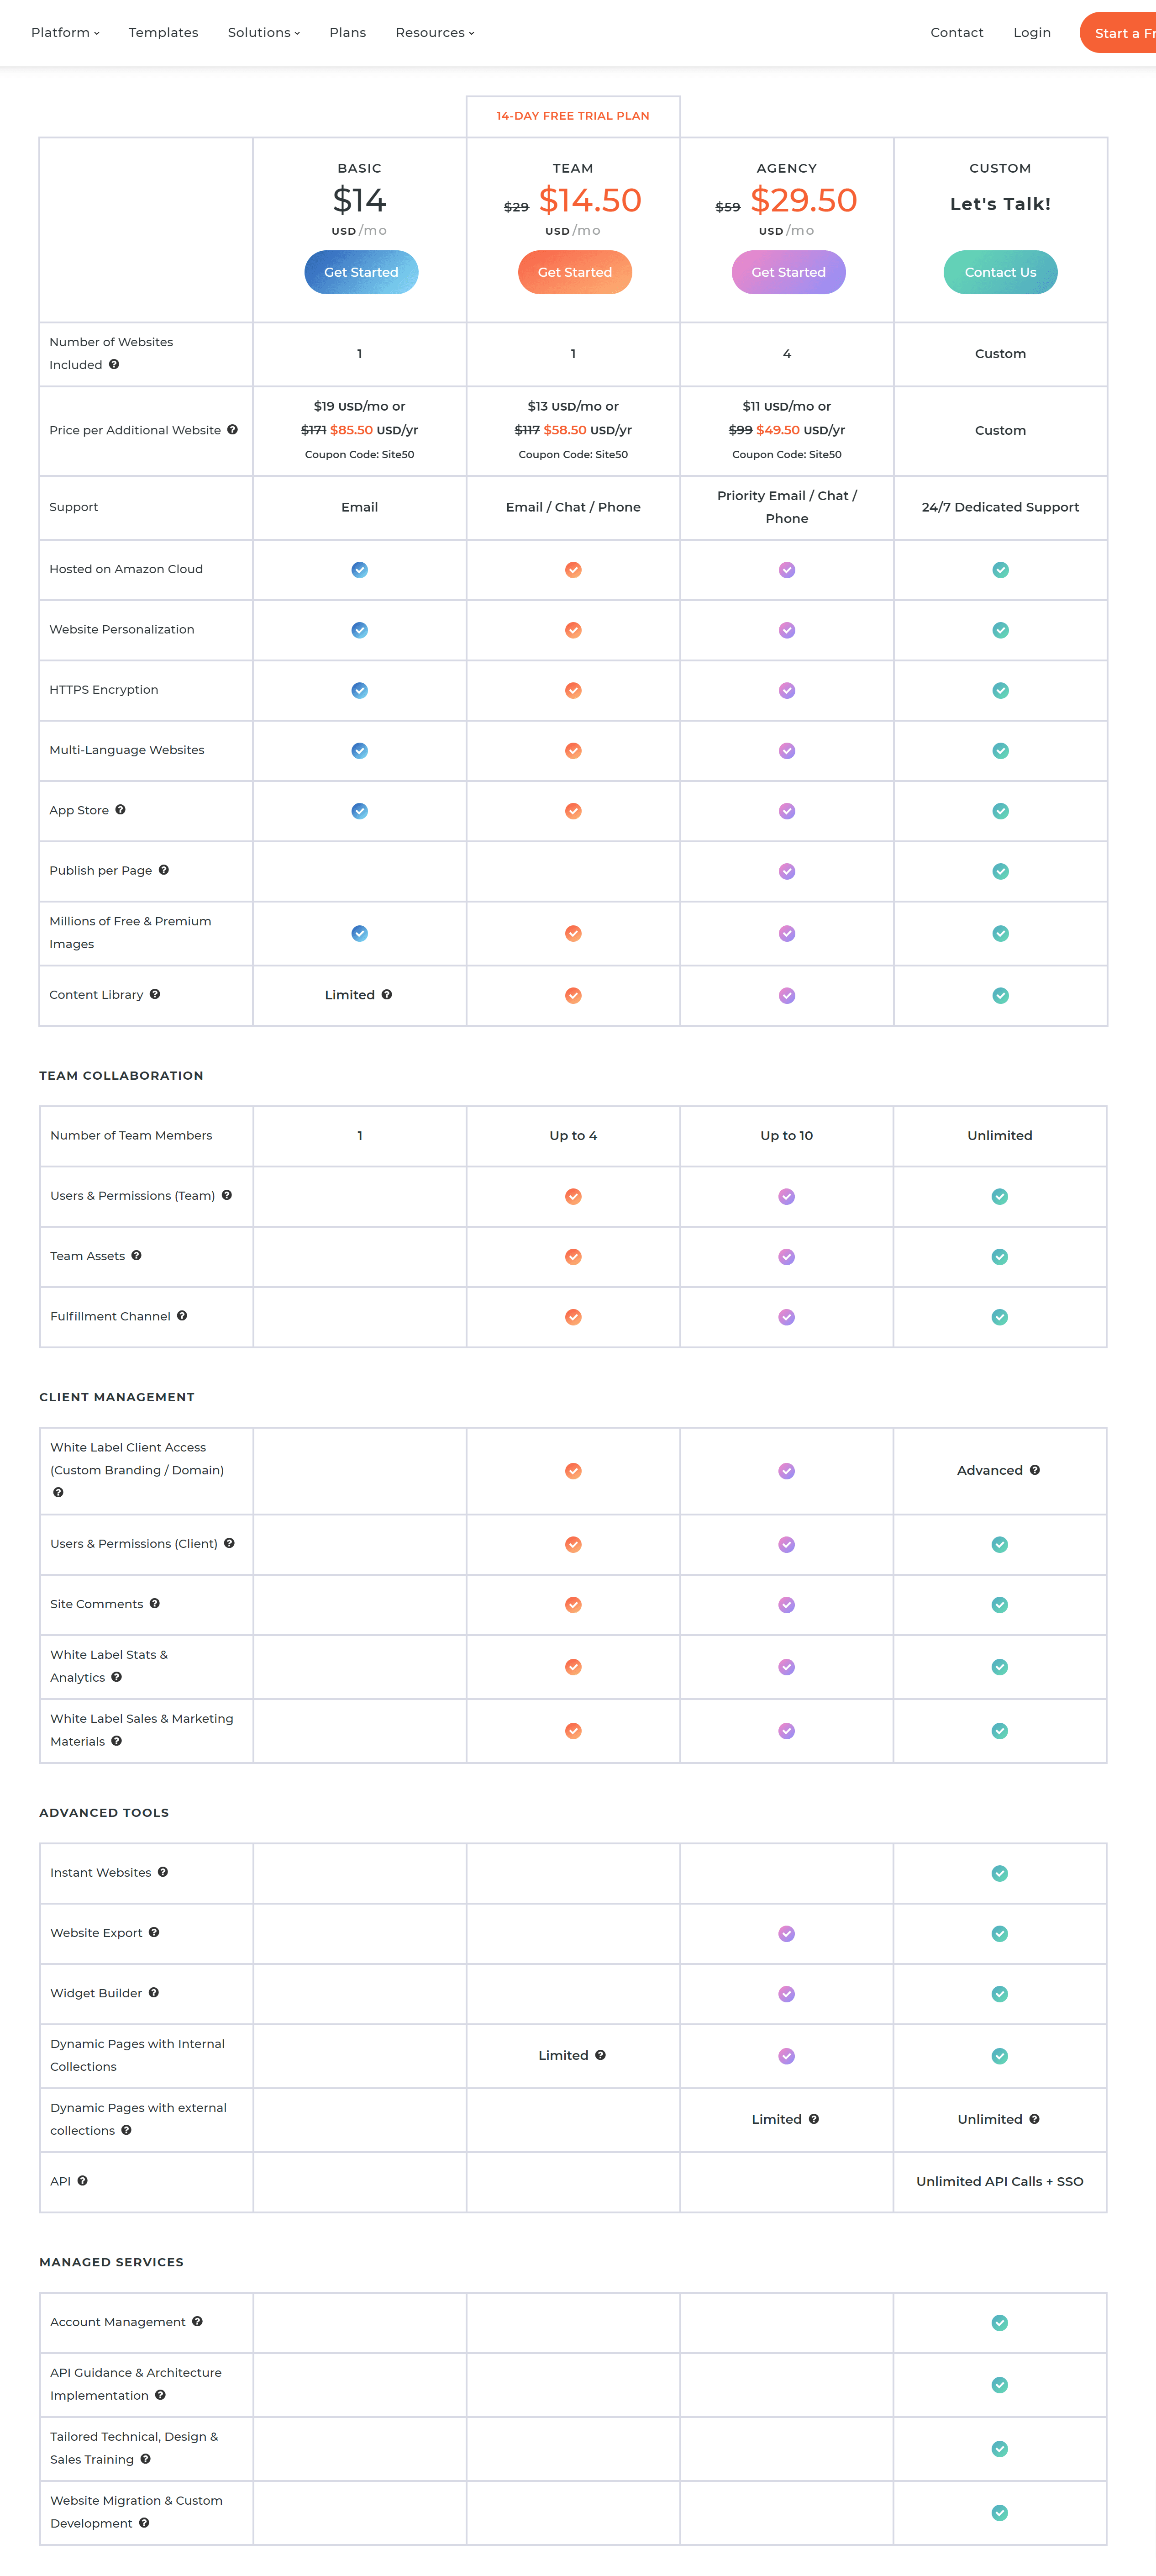The image size is (1156, 2576).
Task: Click Agency plan checkmark for Website Export
Action: 787,1933
